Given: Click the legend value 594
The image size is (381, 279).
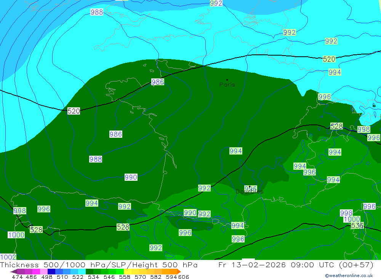Looking at the screenshot, I should [x=171, y=277].
